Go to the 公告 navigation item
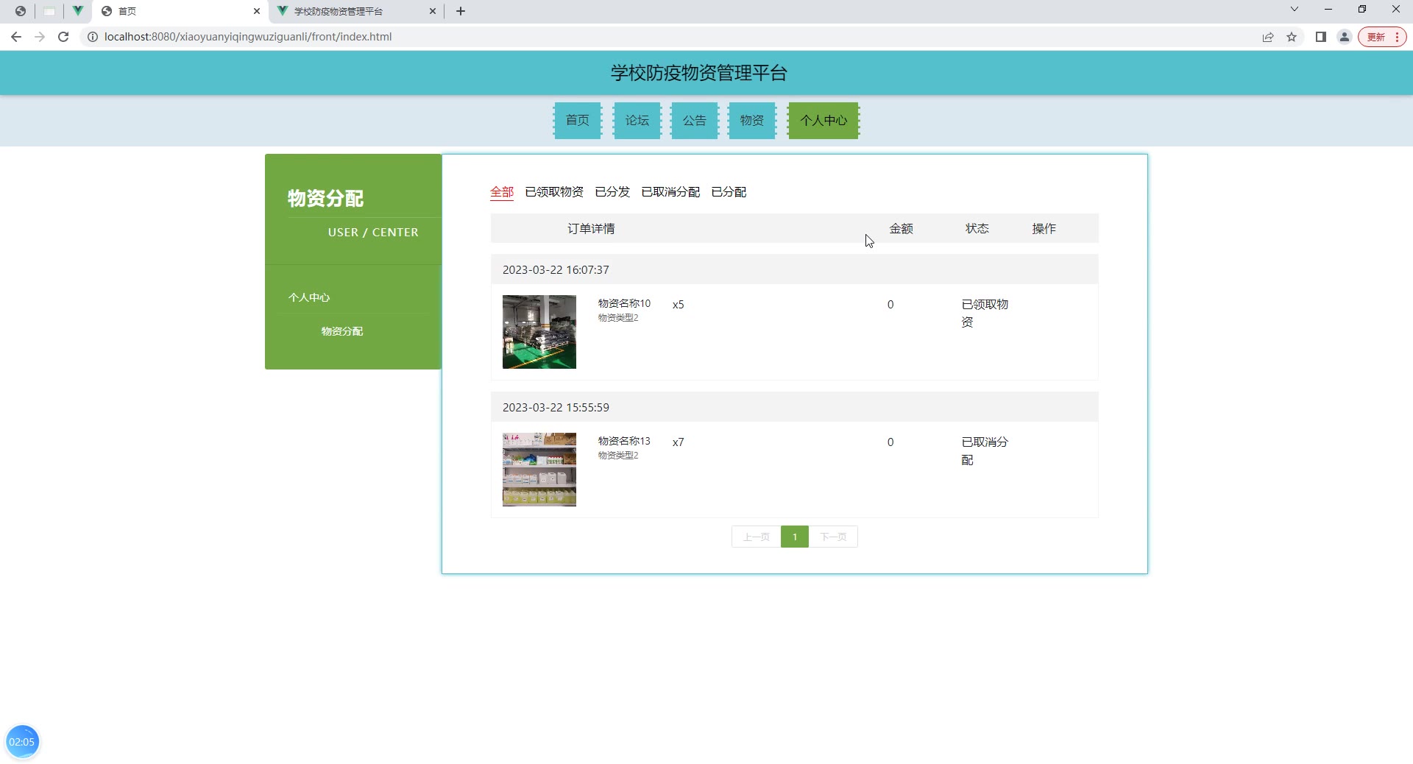1413x764 pixels. 694,121
